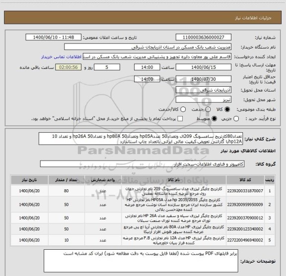Click the کد کالا column header
The image size is (286, 276).
[x=245, y=180]
